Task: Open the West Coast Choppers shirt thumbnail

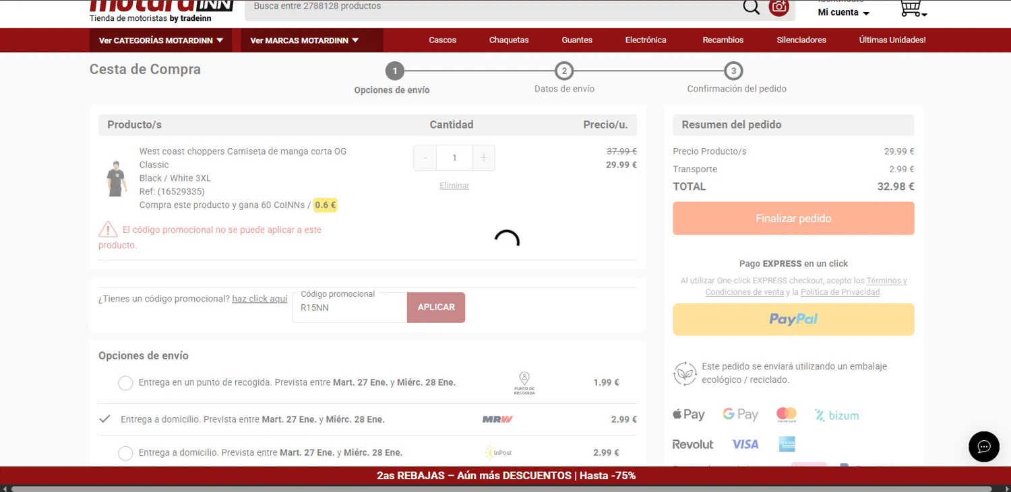Action: 117,178
